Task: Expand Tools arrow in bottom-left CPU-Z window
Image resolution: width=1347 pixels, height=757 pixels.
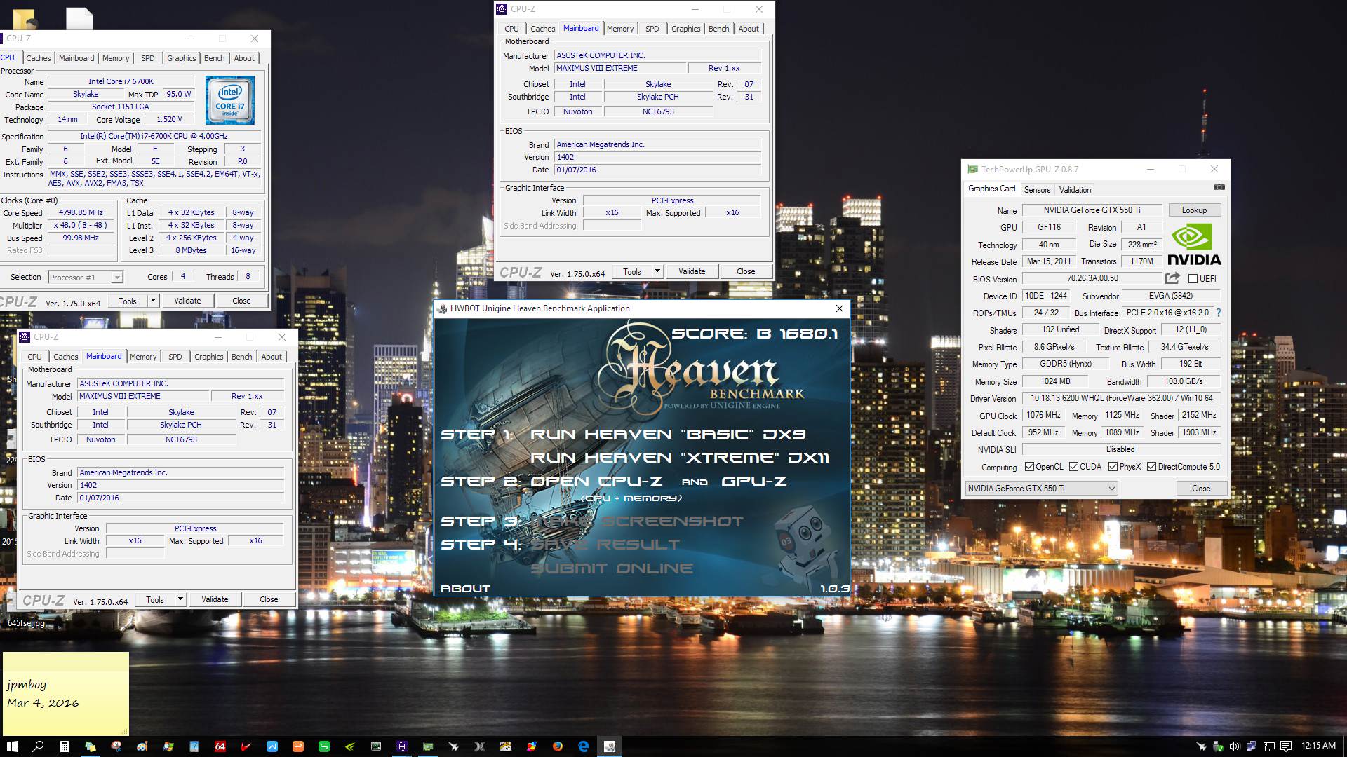Action: 180,599
